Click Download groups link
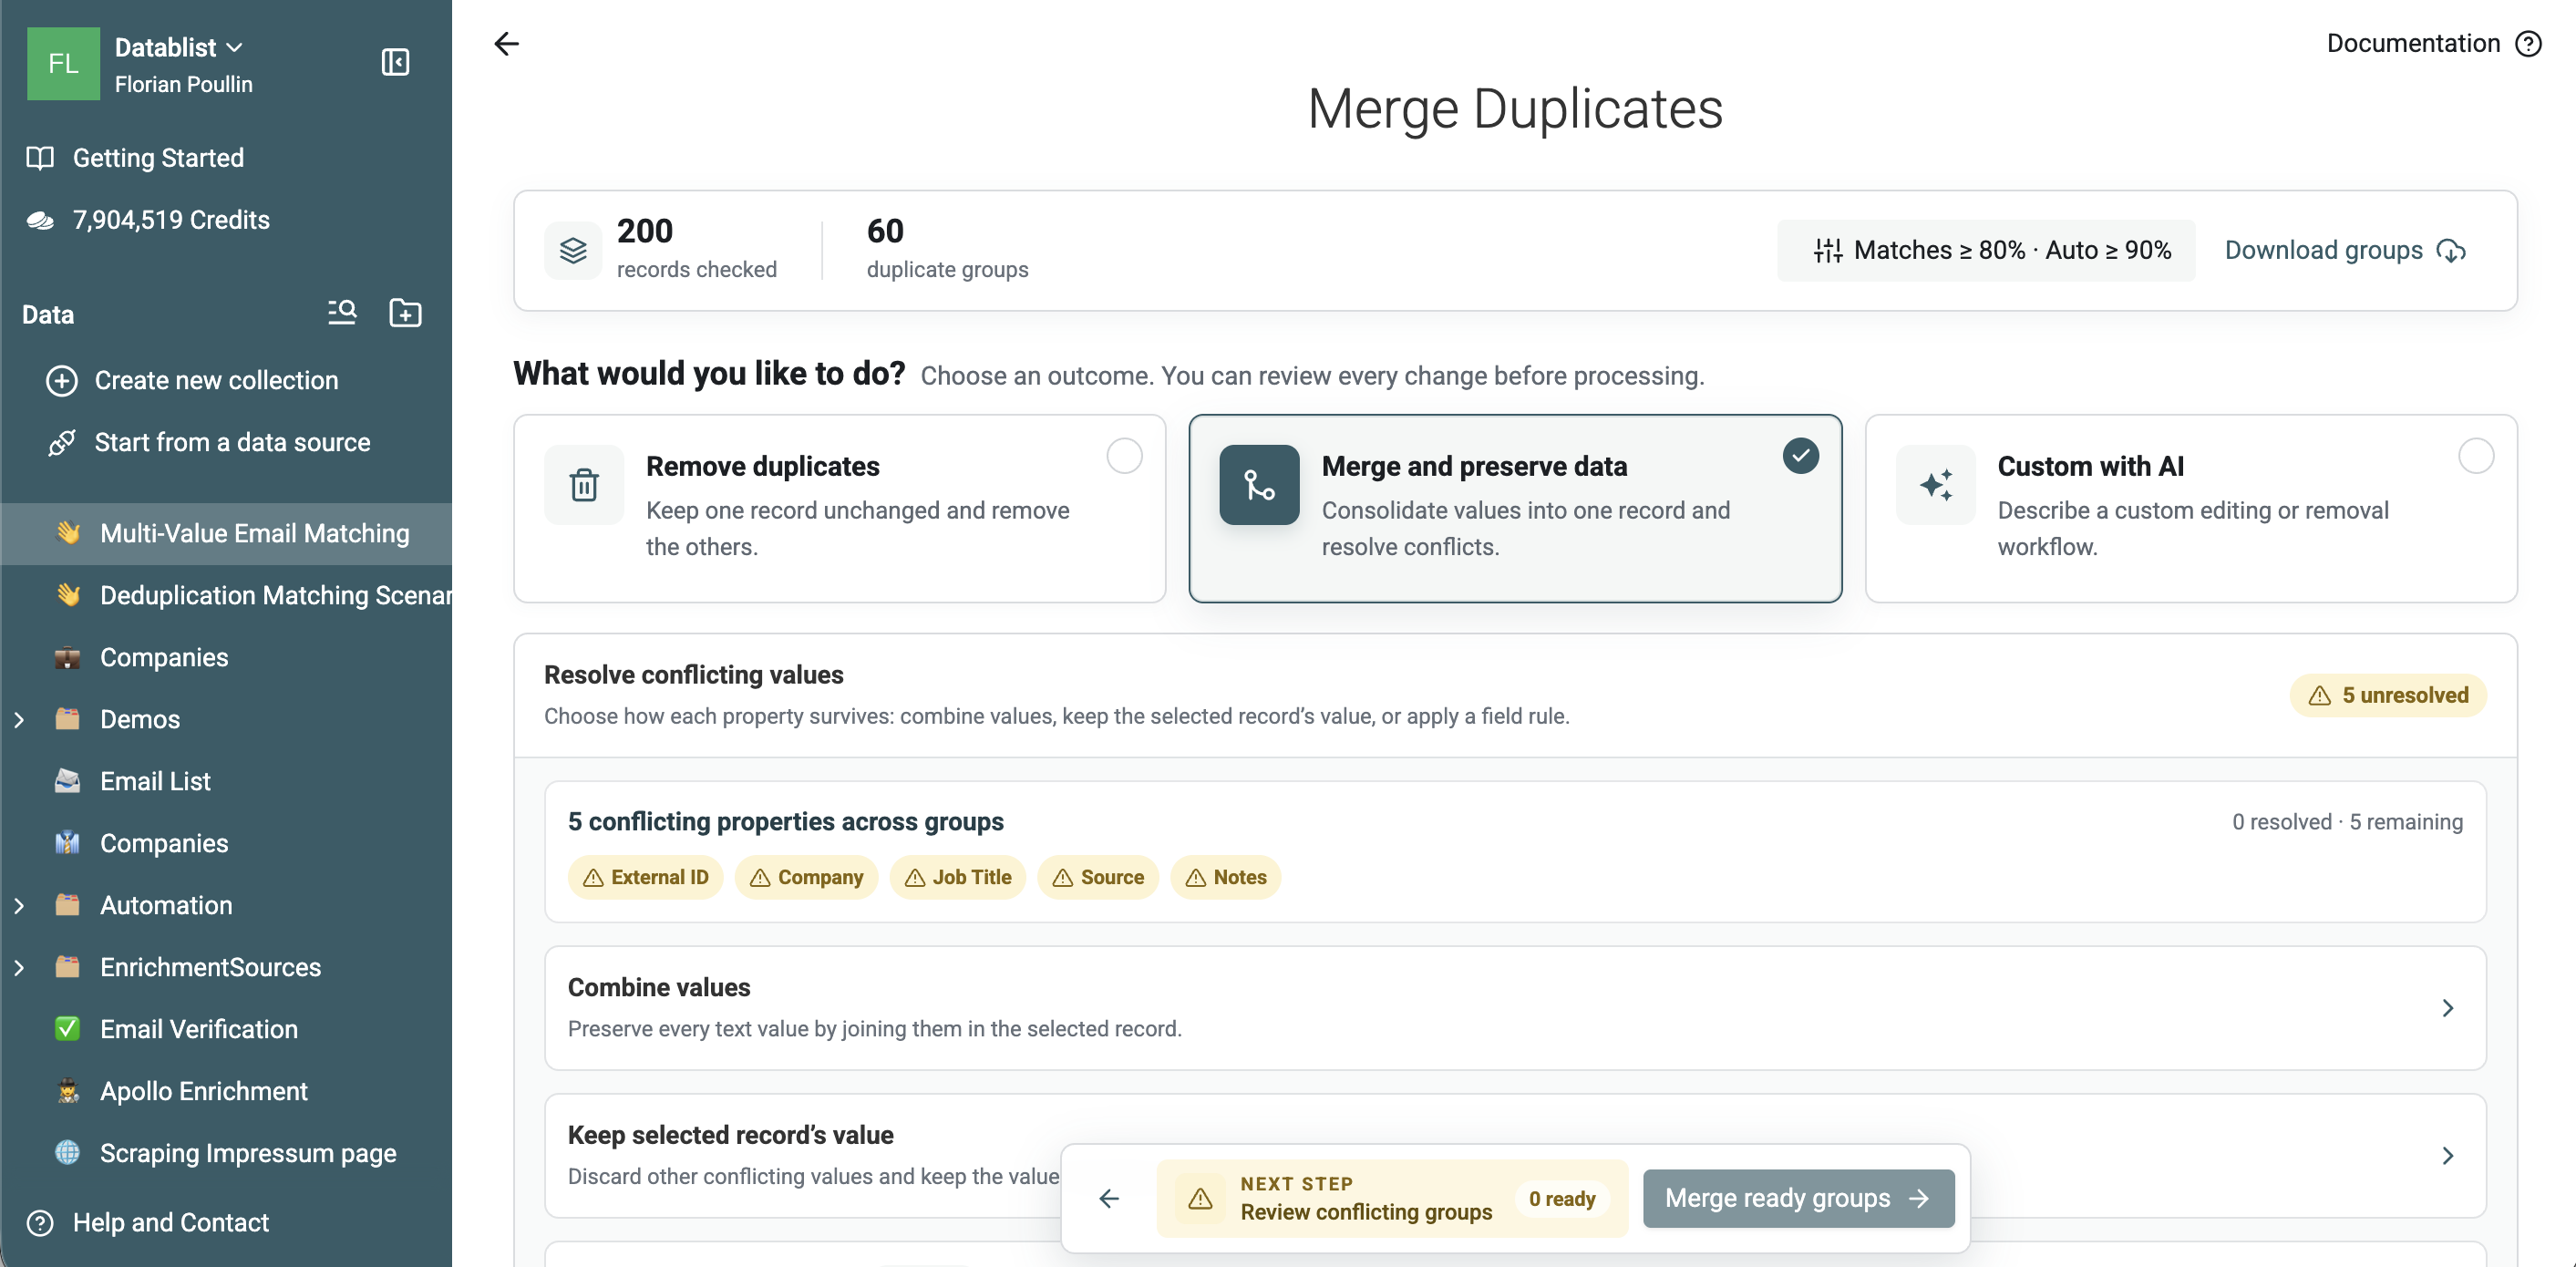 click(x=2345, y=250)
